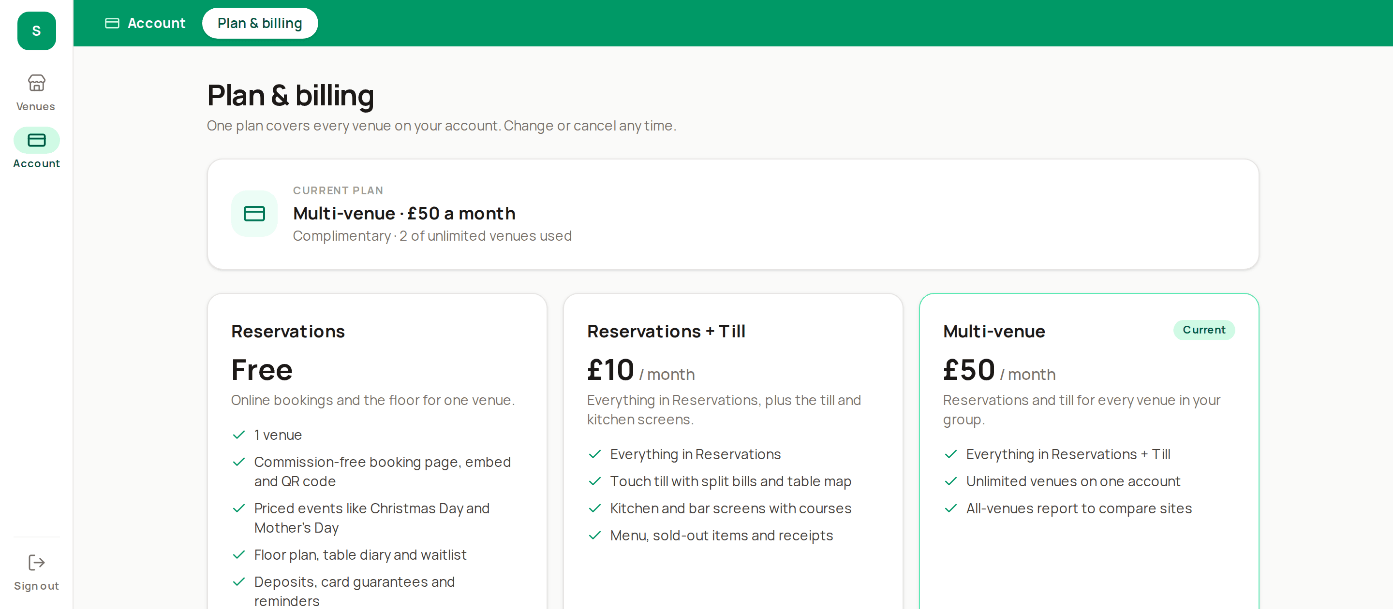Viewport: 1393px width, 609px height.
Task: Click 'Menu, sold-out items and receipts'
Action: click(721, 536)
